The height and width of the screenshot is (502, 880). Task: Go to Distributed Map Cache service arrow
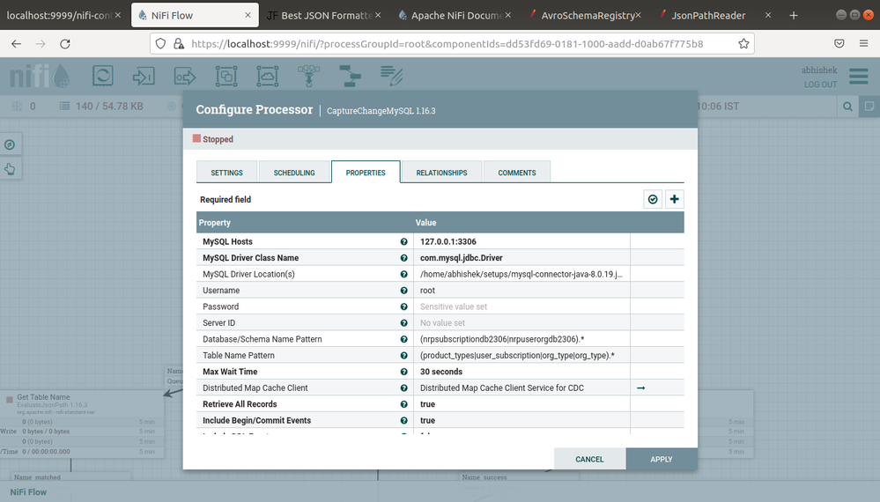pos(641,388)
